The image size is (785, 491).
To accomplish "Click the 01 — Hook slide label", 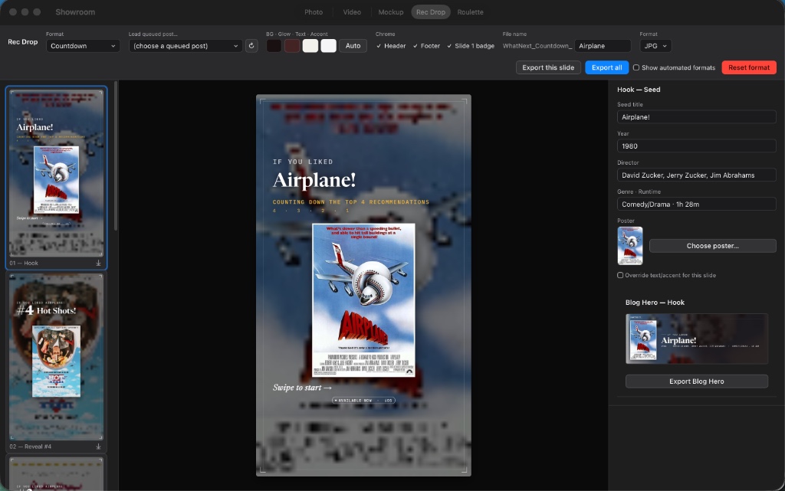I will [x=24, y=263].
